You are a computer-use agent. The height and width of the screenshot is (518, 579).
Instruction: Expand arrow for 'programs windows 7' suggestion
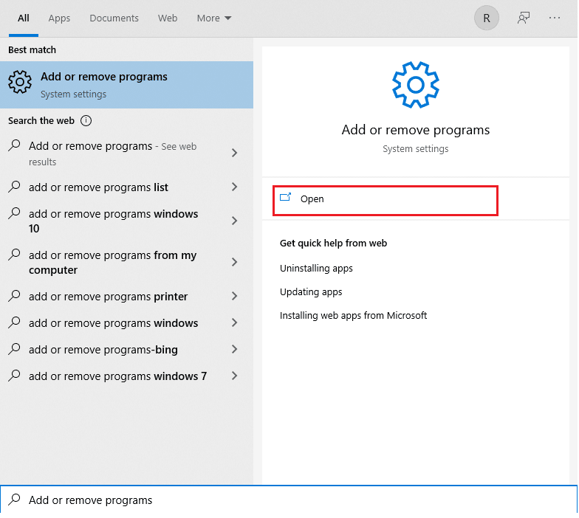[235, 376]
